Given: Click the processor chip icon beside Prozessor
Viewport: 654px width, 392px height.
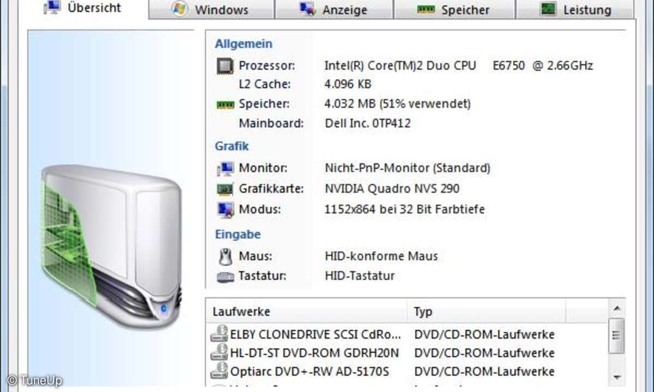Looking at the screenshot, I should [225, 66].
